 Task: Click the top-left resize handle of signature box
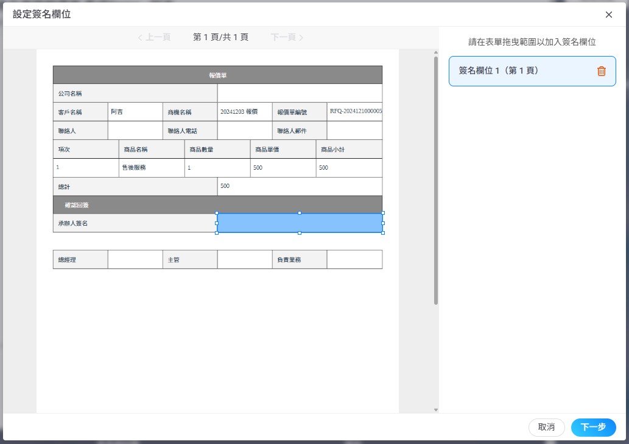click(x=217, y=213)
